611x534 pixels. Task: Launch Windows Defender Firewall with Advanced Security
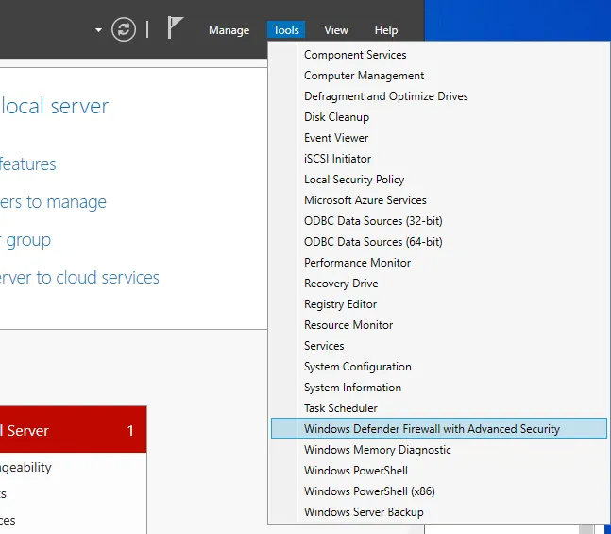[x=432, y=429]
